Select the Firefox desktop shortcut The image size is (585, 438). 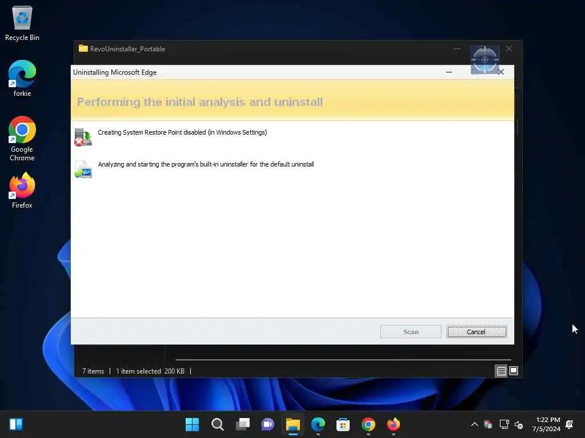tap(22, 190)
